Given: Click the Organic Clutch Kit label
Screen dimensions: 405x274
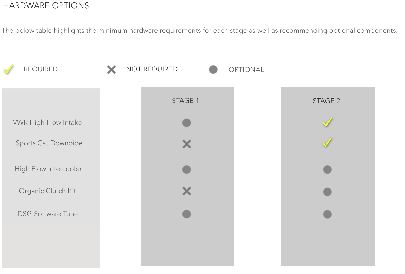Looking at the screenshot, I should tap(48, 191).
